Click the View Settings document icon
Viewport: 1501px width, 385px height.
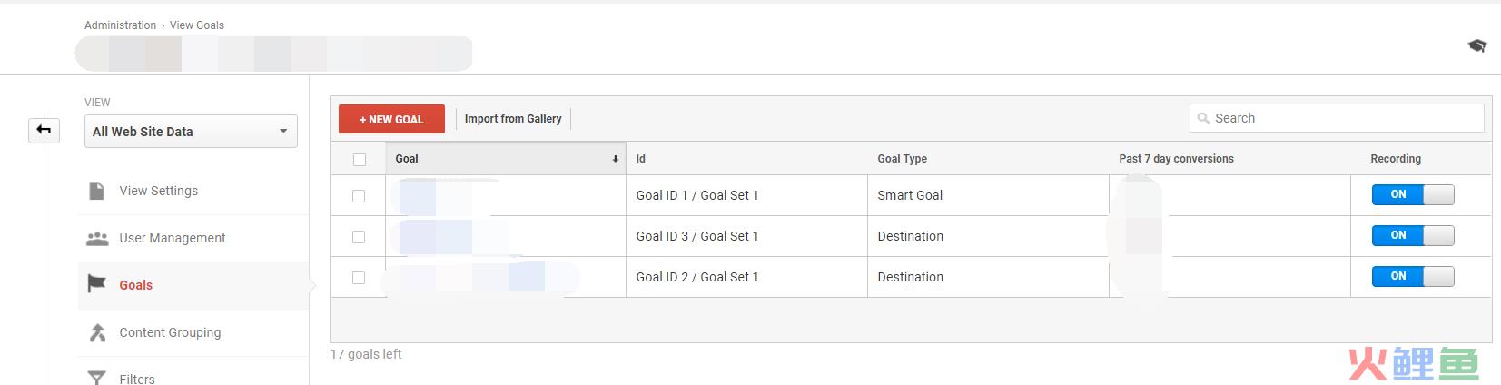point(96,191)
